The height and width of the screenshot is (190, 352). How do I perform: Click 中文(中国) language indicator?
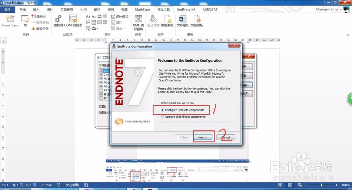[72, 185]
